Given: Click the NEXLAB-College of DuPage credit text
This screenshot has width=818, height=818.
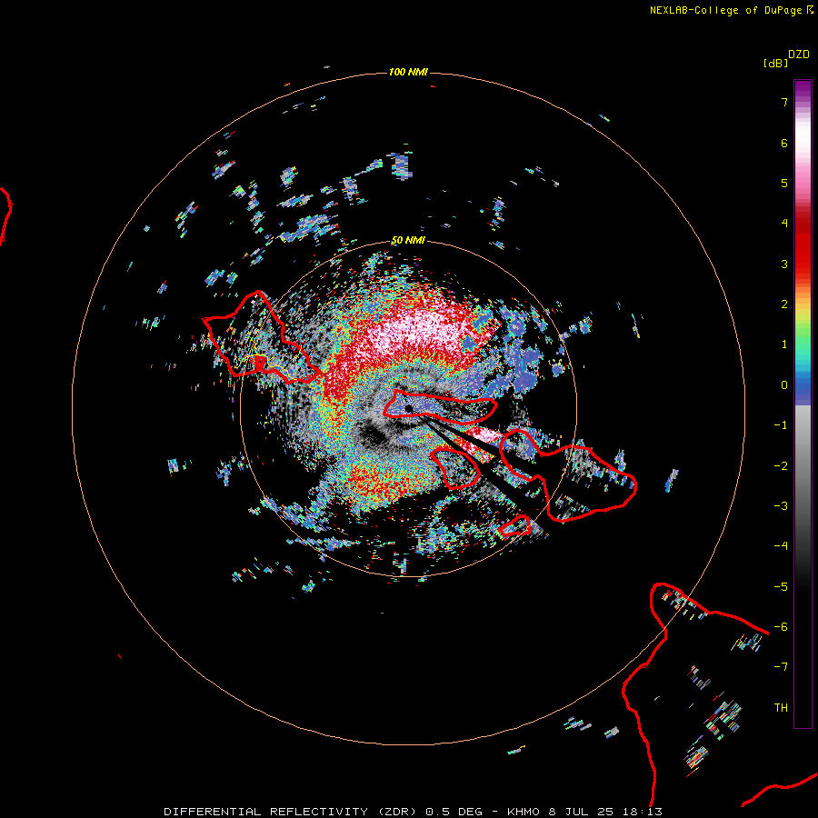Looking at the screenshot, I should tap(726, 10).
